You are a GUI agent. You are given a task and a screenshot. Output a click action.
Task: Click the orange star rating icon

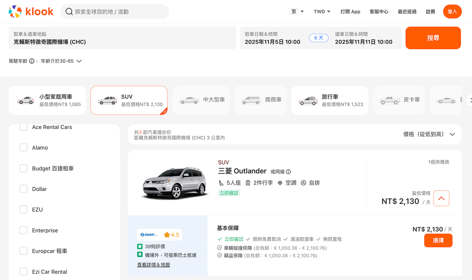coord(167,235)
